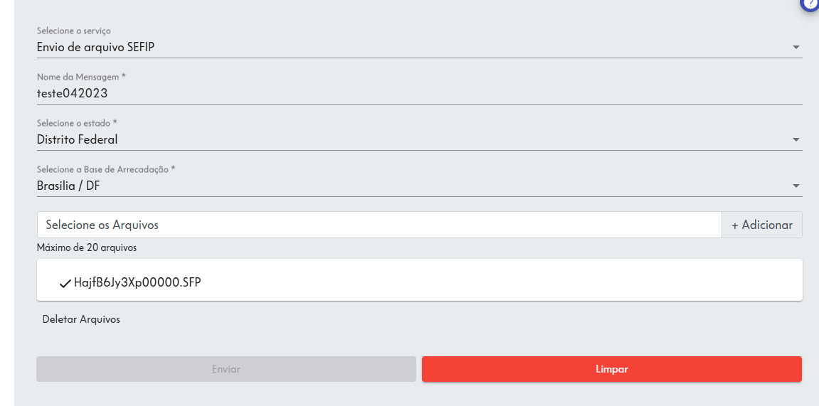This screenshot has width=819, height=406.
Task: Expand the Base de Arrecadação dropdown arrow
Action: tap(796, 186)
